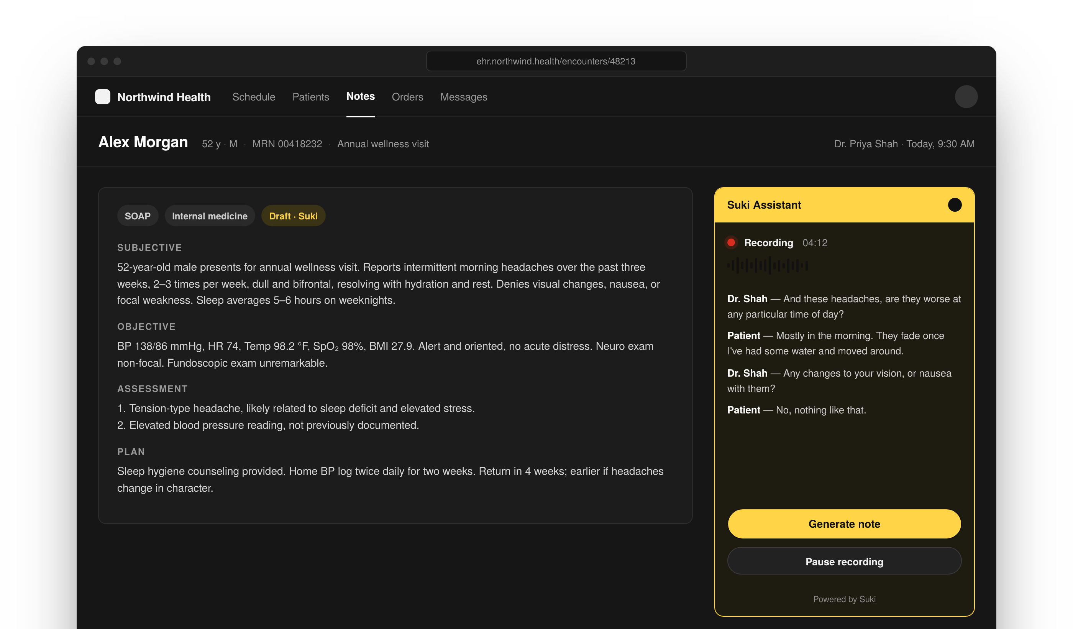Click the Sleep hygiene counseling plan text

click(x=390, y=479)
